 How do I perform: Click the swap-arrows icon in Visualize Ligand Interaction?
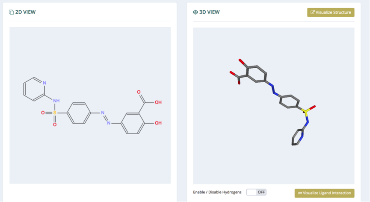click(x=300, y=193)
